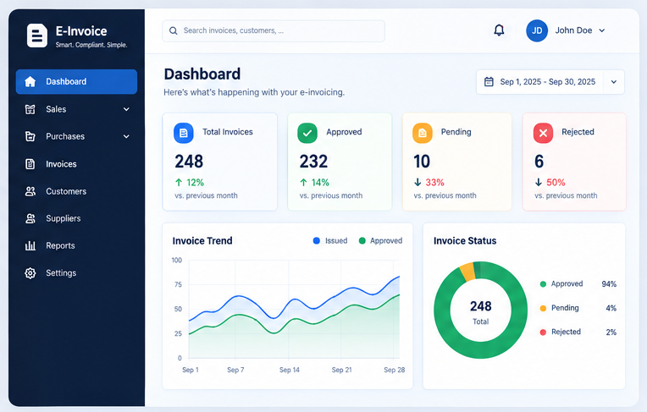Click the Sep 7 axis label
Image resolution: width=647 pixels, height=412 pixels.
click(x=235, y=370)
